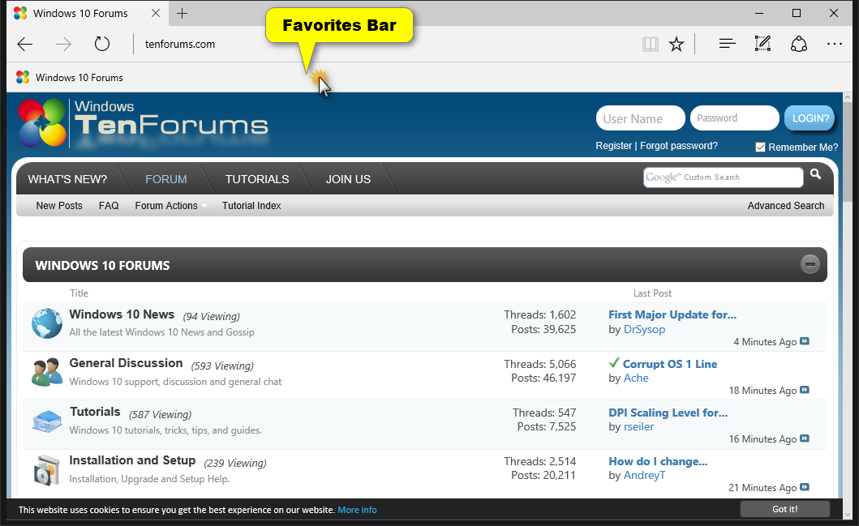Click the text Threads: 1,602
859x526 pixels.
pyautogui.click(x=539, y=314)
